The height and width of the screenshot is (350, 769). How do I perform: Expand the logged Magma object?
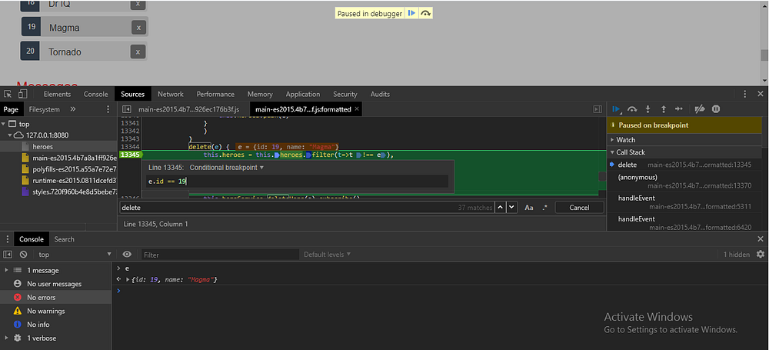point(128,279)
